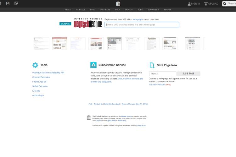The width and height of the screenshot is (236, 157).
Task: Click the 'Terms of Use' footer link
Action: pos(141,126)
